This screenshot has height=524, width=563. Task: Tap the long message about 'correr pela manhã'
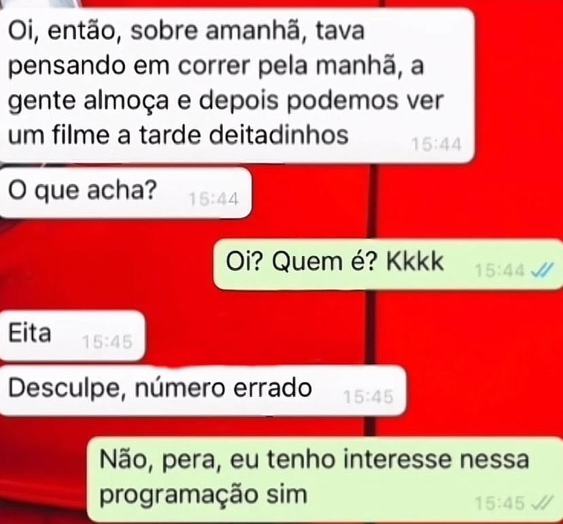237,85
